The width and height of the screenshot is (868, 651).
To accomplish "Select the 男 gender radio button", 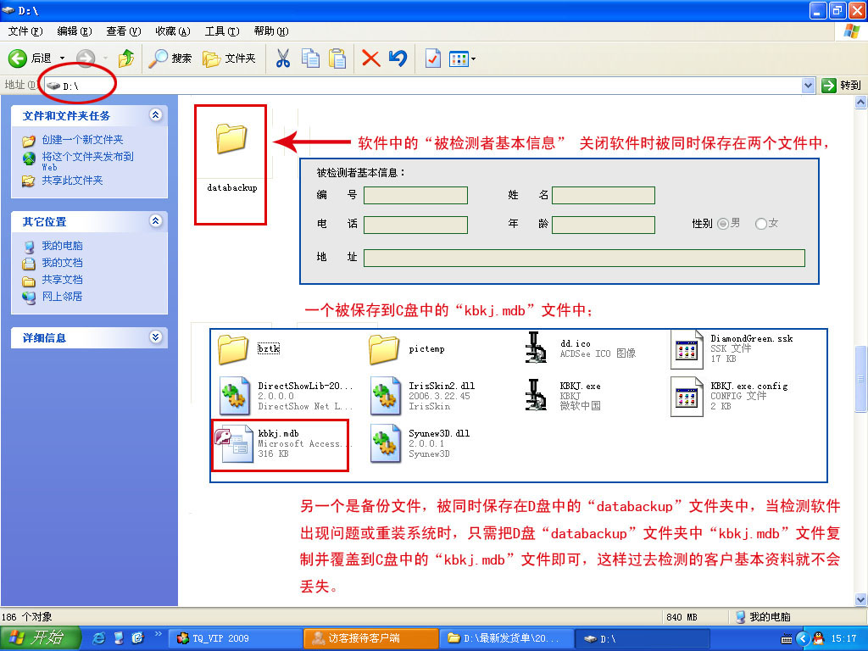I will point(723,224).
